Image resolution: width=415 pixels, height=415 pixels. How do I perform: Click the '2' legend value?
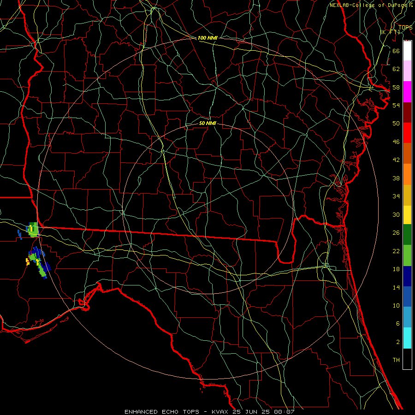tap(398, 342)
